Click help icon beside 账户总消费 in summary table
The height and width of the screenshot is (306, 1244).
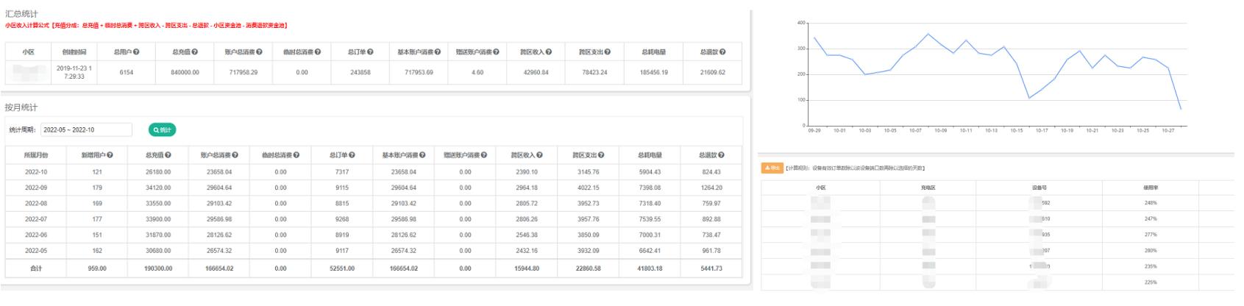[259, 52]
